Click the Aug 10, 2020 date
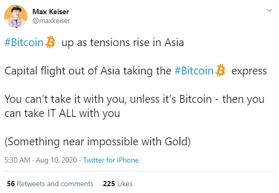The width and height of the screenshot is (279, 193). click(56, 160)
